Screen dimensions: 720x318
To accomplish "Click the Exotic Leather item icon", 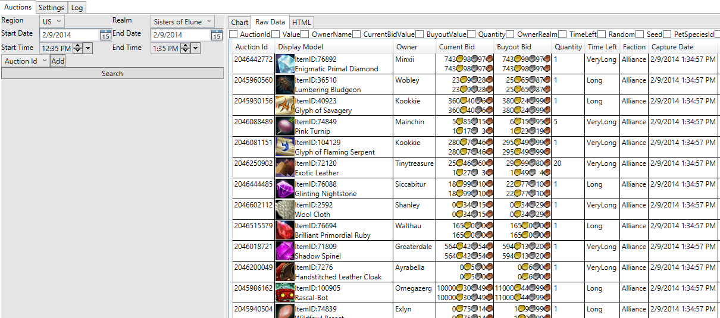I will (284, 168).
